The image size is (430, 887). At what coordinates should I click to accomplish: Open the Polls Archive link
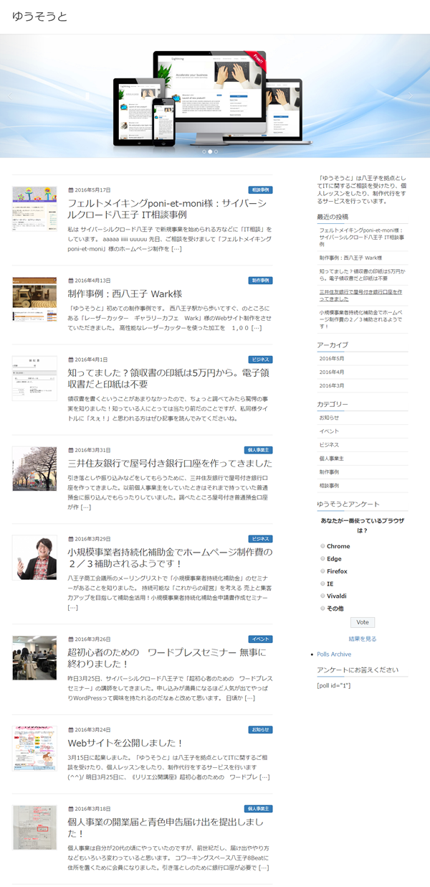[333, 654]
